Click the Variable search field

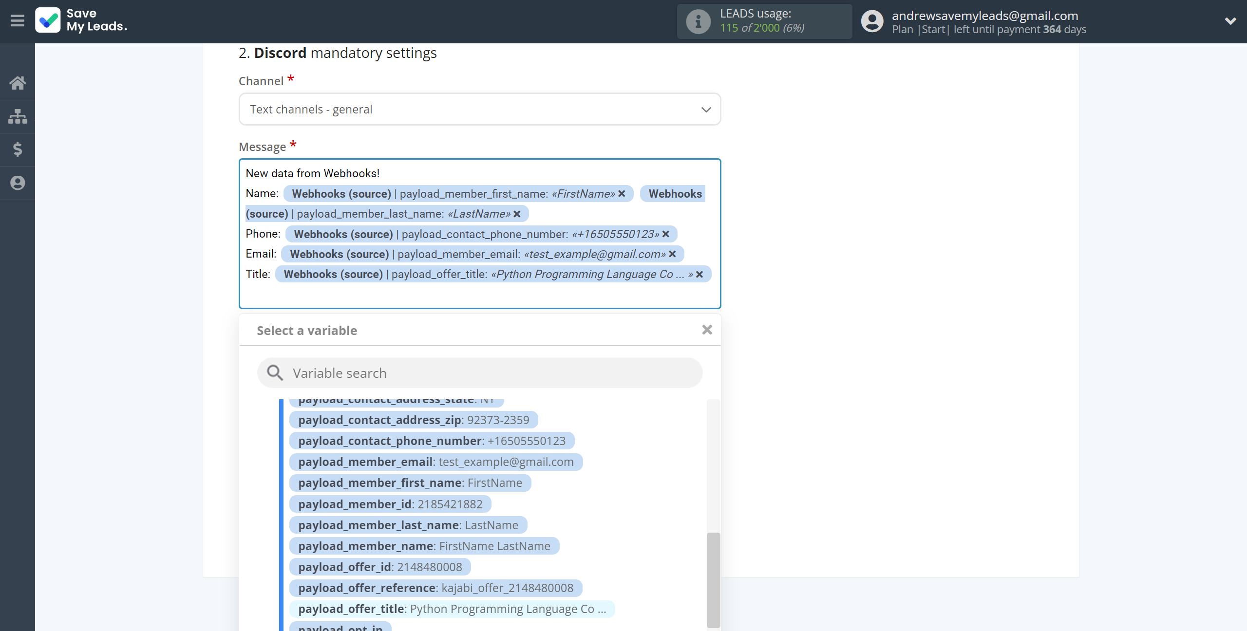(479, 373)
